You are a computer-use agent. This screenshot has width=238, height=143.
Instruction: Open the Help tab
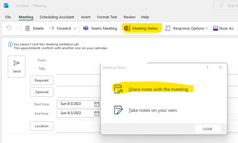(145, 17)
